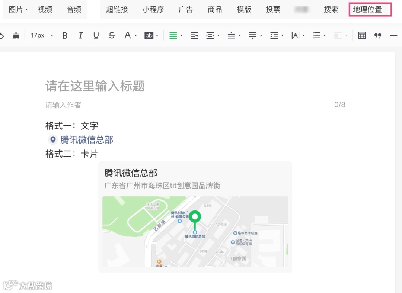Click the green map pin marker
Screen dimensions: 402x293
tap(195, 220)
